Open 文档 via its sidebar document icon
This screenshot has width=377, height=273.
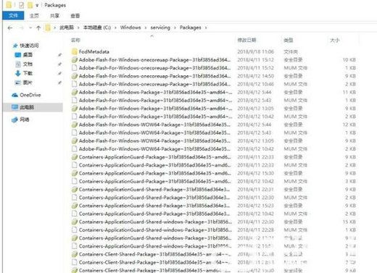point(18,64)
